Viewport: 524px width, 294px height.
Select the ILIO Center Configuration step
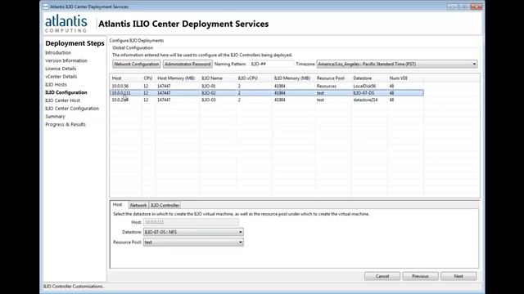pyautogui.click(x=72, y=109)
